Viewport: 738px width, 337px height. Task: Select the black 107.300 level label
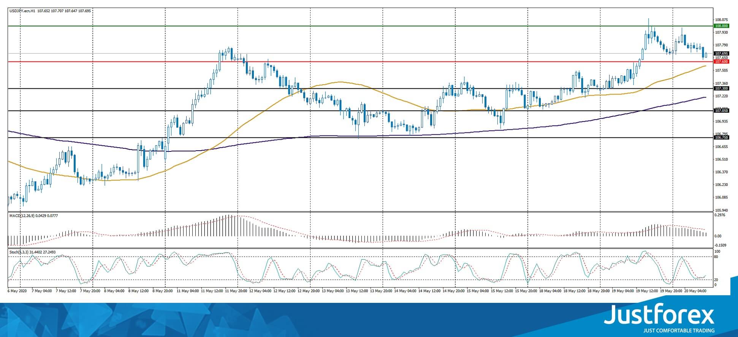pyautogui.click(x=721, y=88)
